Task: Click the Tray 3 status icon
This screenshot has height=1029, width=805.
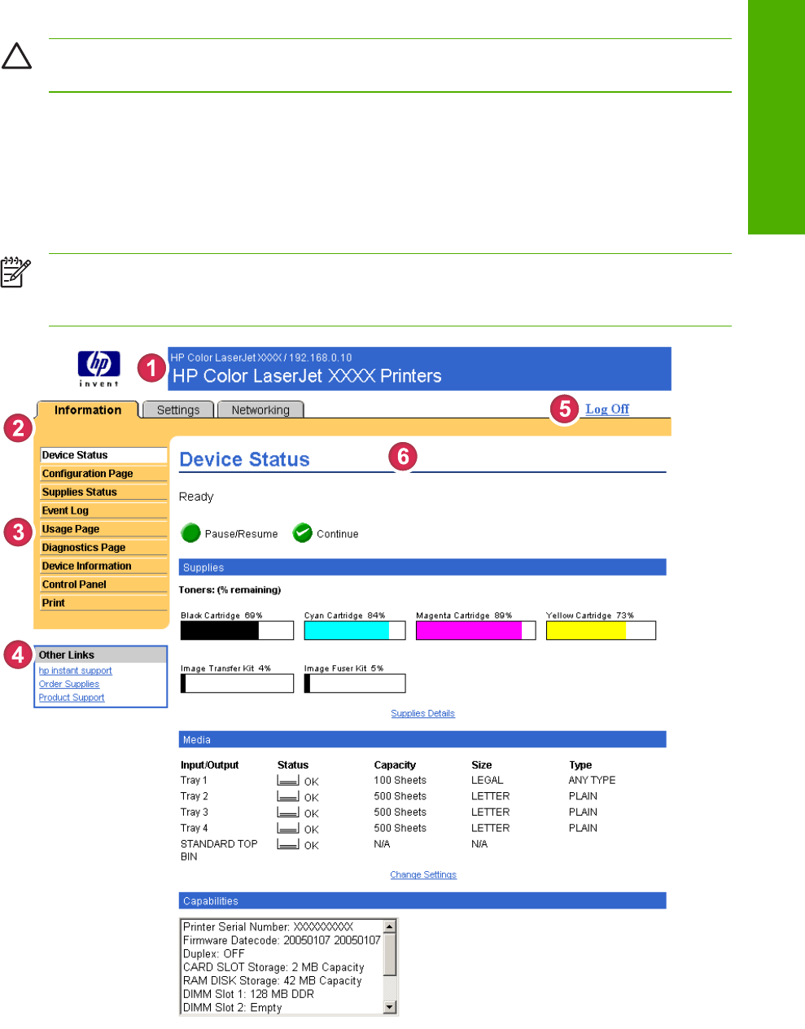Action: point(287,812)
